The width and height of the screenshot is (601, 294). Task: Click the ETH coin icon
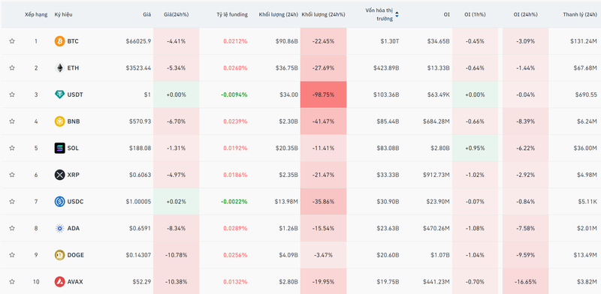click(x=59, y=67)
